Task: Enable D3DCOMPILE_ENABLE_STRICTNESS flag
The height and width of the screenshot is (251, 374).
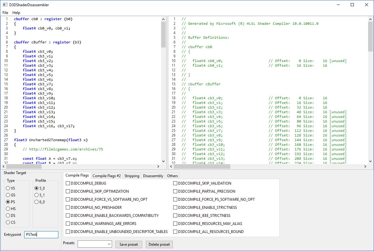Action: pyautogui.click(x=205, y=208)
